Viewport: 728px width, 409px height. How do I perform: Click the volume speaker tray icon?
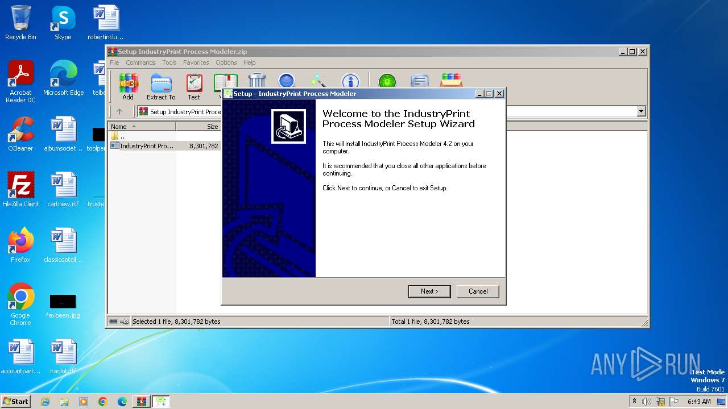pyautogui.click(x=647, y=402)
